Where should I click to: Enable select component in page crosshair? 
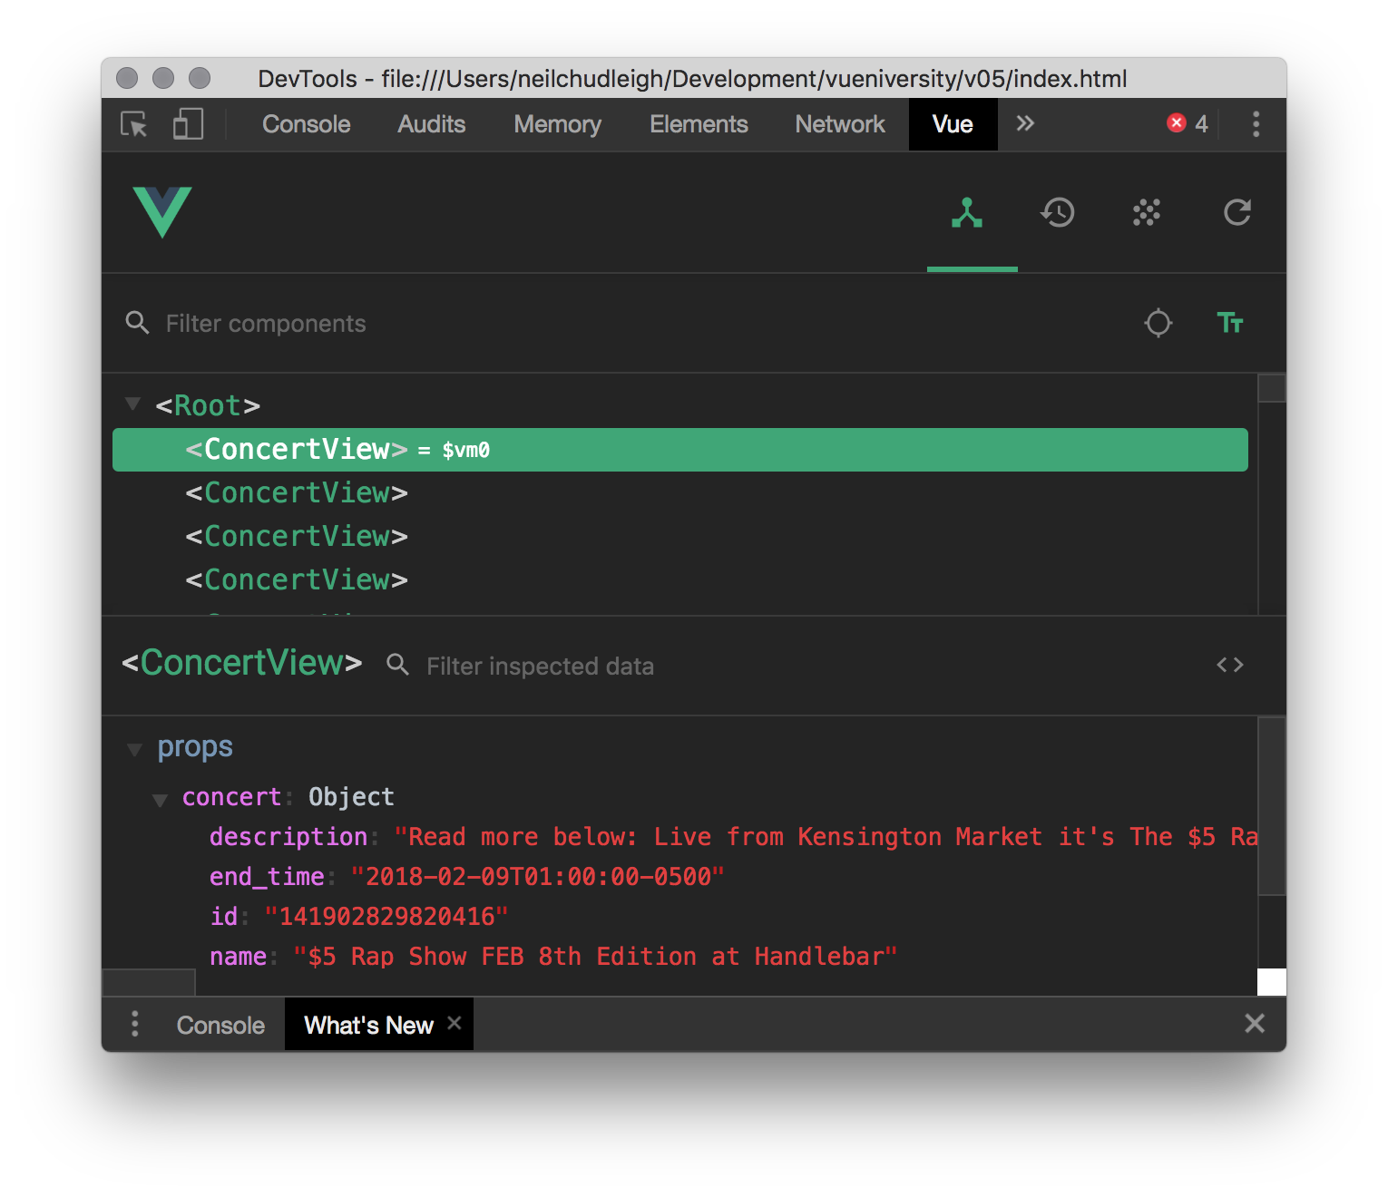tap(1158, 323)
